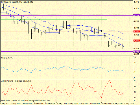Click the 1.2950 price scale value
Image resolution: width=140 pixels, height=105 pixels.
tap(136, 28)
